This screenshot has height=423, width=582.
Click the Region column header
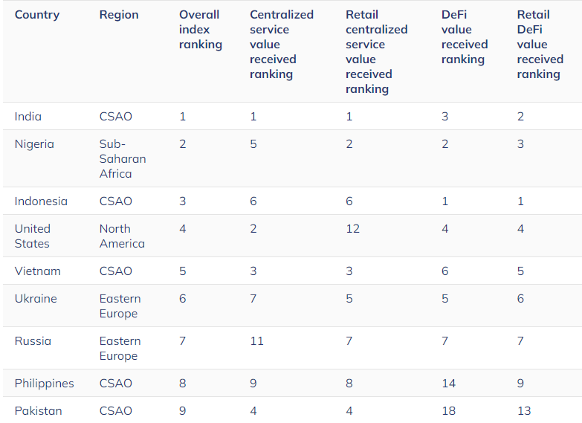coord(119,15)
